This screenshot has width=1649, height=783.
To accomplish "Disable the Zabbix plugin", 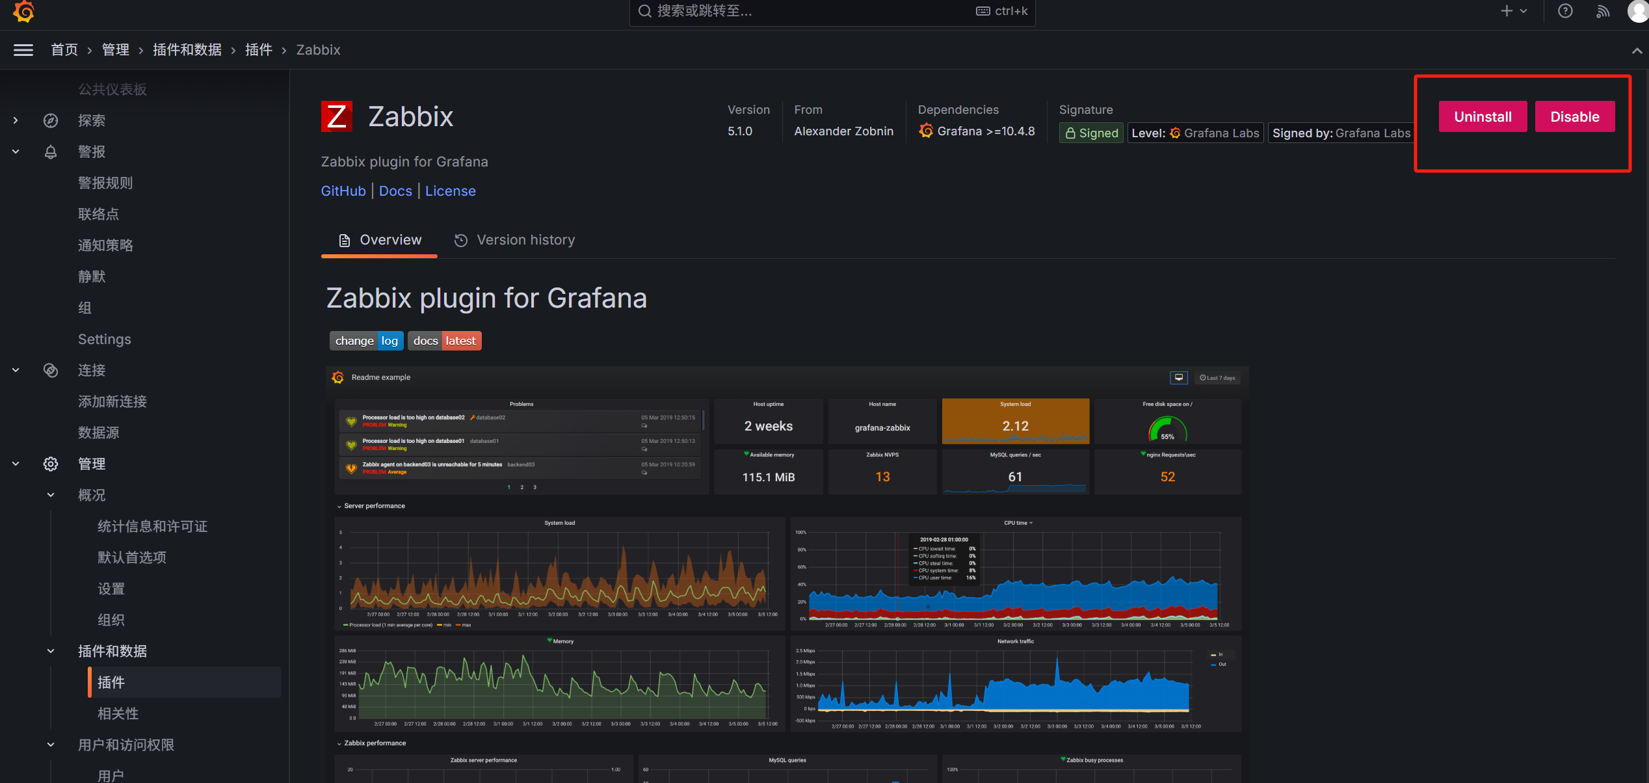I will (1575, 117).
